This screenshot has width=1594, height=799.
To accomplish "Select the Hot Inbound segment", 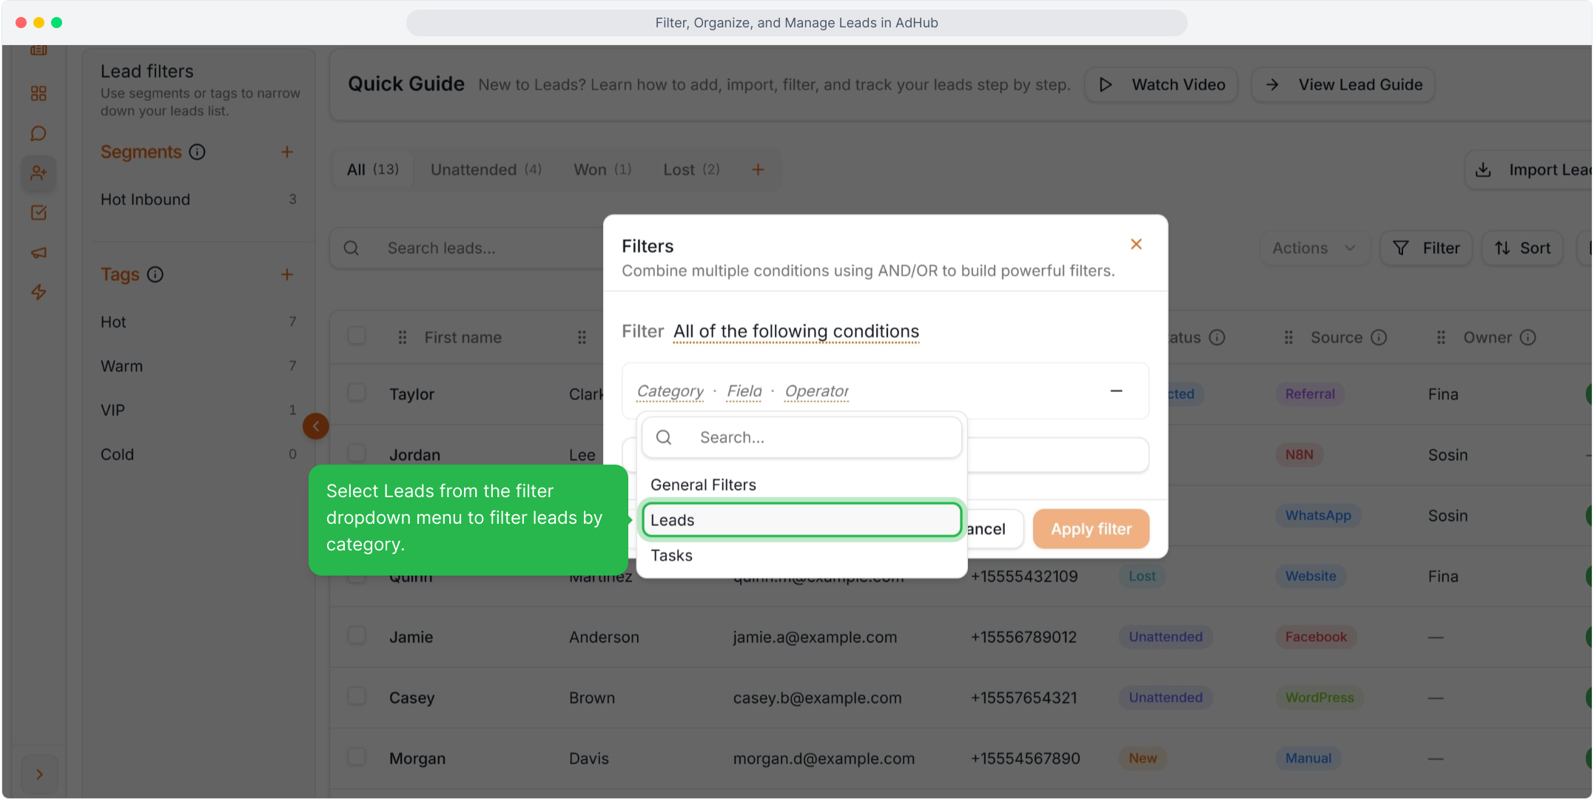I will pos(198,199).
